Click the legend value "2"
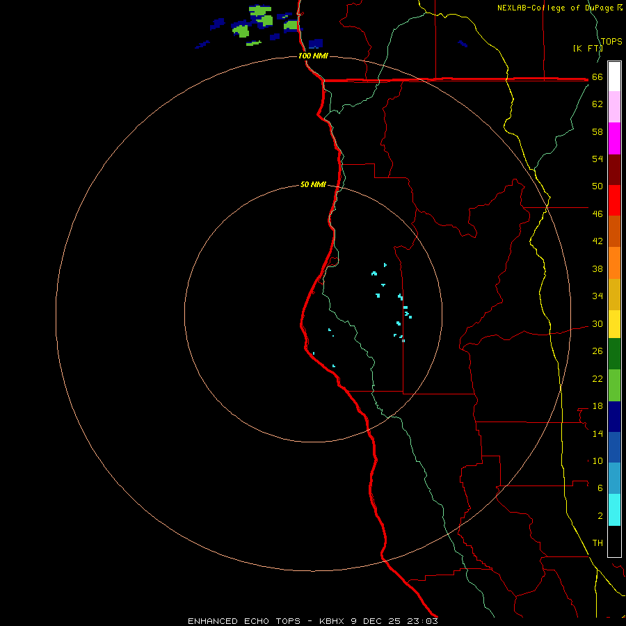The width and height of the screenshot is (626, 626). [x=600, y=516]
